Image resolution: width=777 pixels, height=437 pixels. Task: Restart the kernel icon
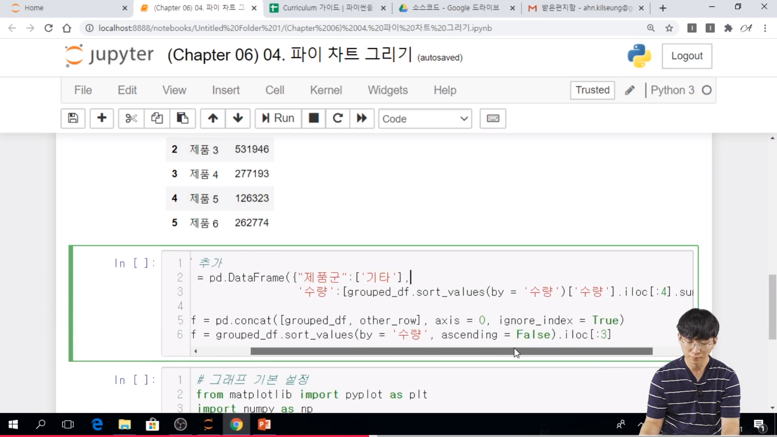click(x=338, y=118)
